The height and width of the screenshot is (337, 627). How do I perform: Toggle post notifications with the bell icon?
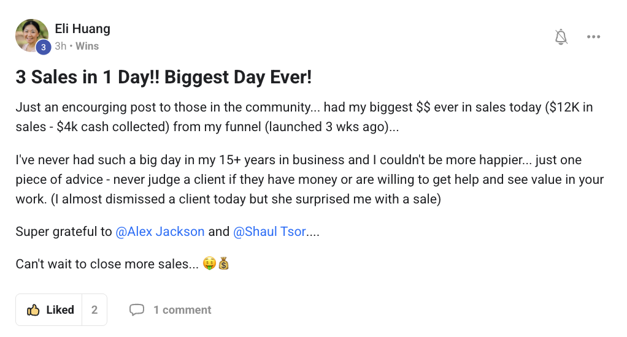click(x=561, y=37)
